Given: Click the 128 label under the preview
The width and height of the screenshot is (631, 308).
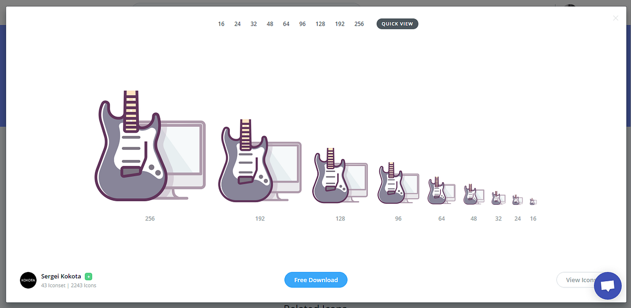Looking at the screenshot, I should pos(340,219).
